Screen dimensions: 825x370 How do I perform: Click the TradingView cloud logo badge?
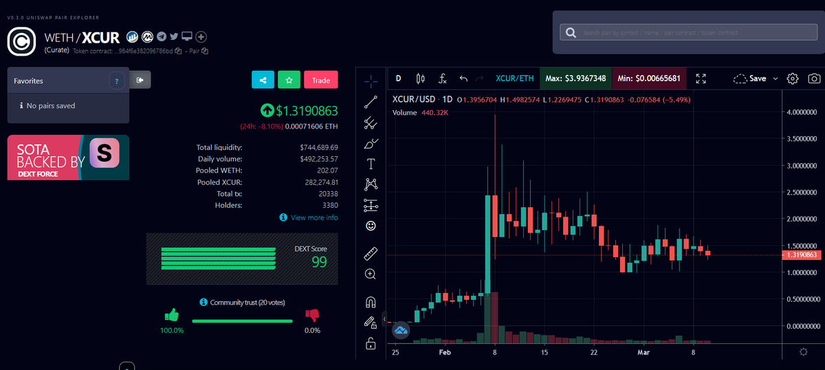pyautogui.click(x=401, y=331)
